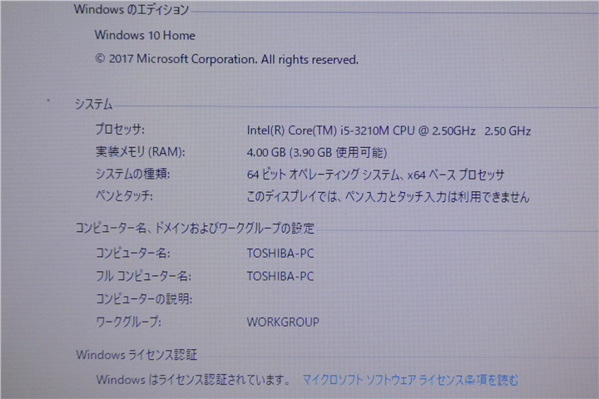Click the ペンとタッチ label

[124, 196]
